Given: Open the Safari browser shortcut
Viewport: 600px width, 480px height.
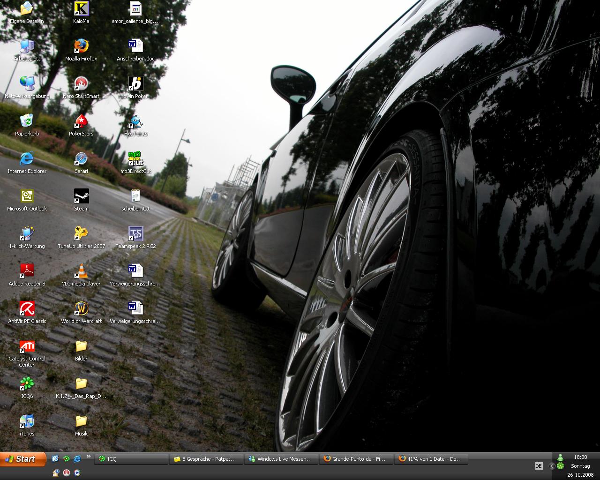Looking at the screenshot, I should click(81, 159).
